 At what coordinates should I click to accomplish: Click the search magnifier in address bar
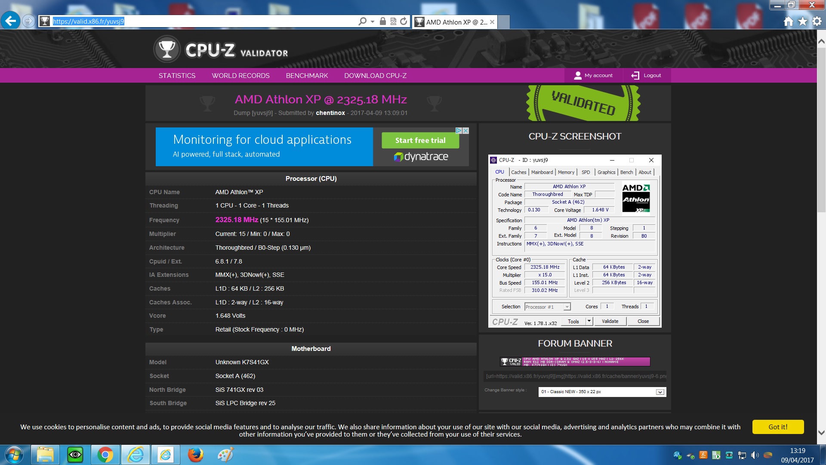pos(363,21)
